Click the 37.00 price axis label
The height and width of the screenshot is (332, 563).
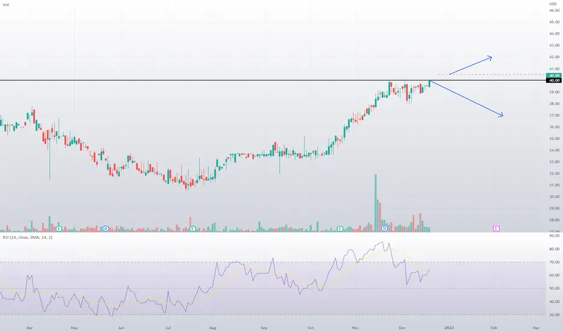(554, 115)
